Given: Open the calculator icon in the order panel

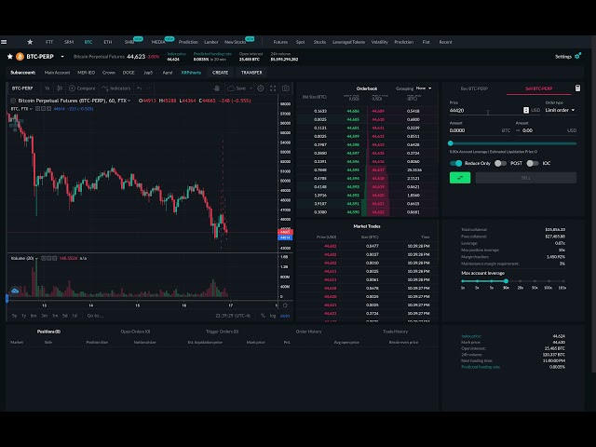Looking at the screenshot, I should click(x=577, y=88).
